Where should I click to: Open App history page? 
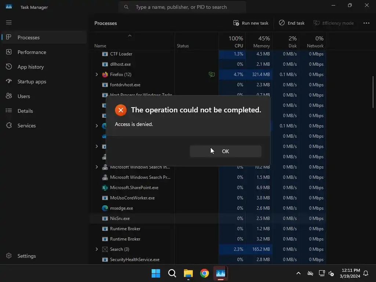(x=44, y=67)
